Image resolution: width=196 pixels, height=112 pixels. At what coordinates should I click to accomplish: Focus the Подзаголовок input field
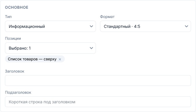click(98, 102)
